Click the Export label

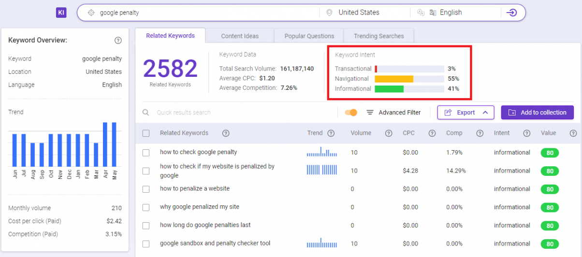466,113
